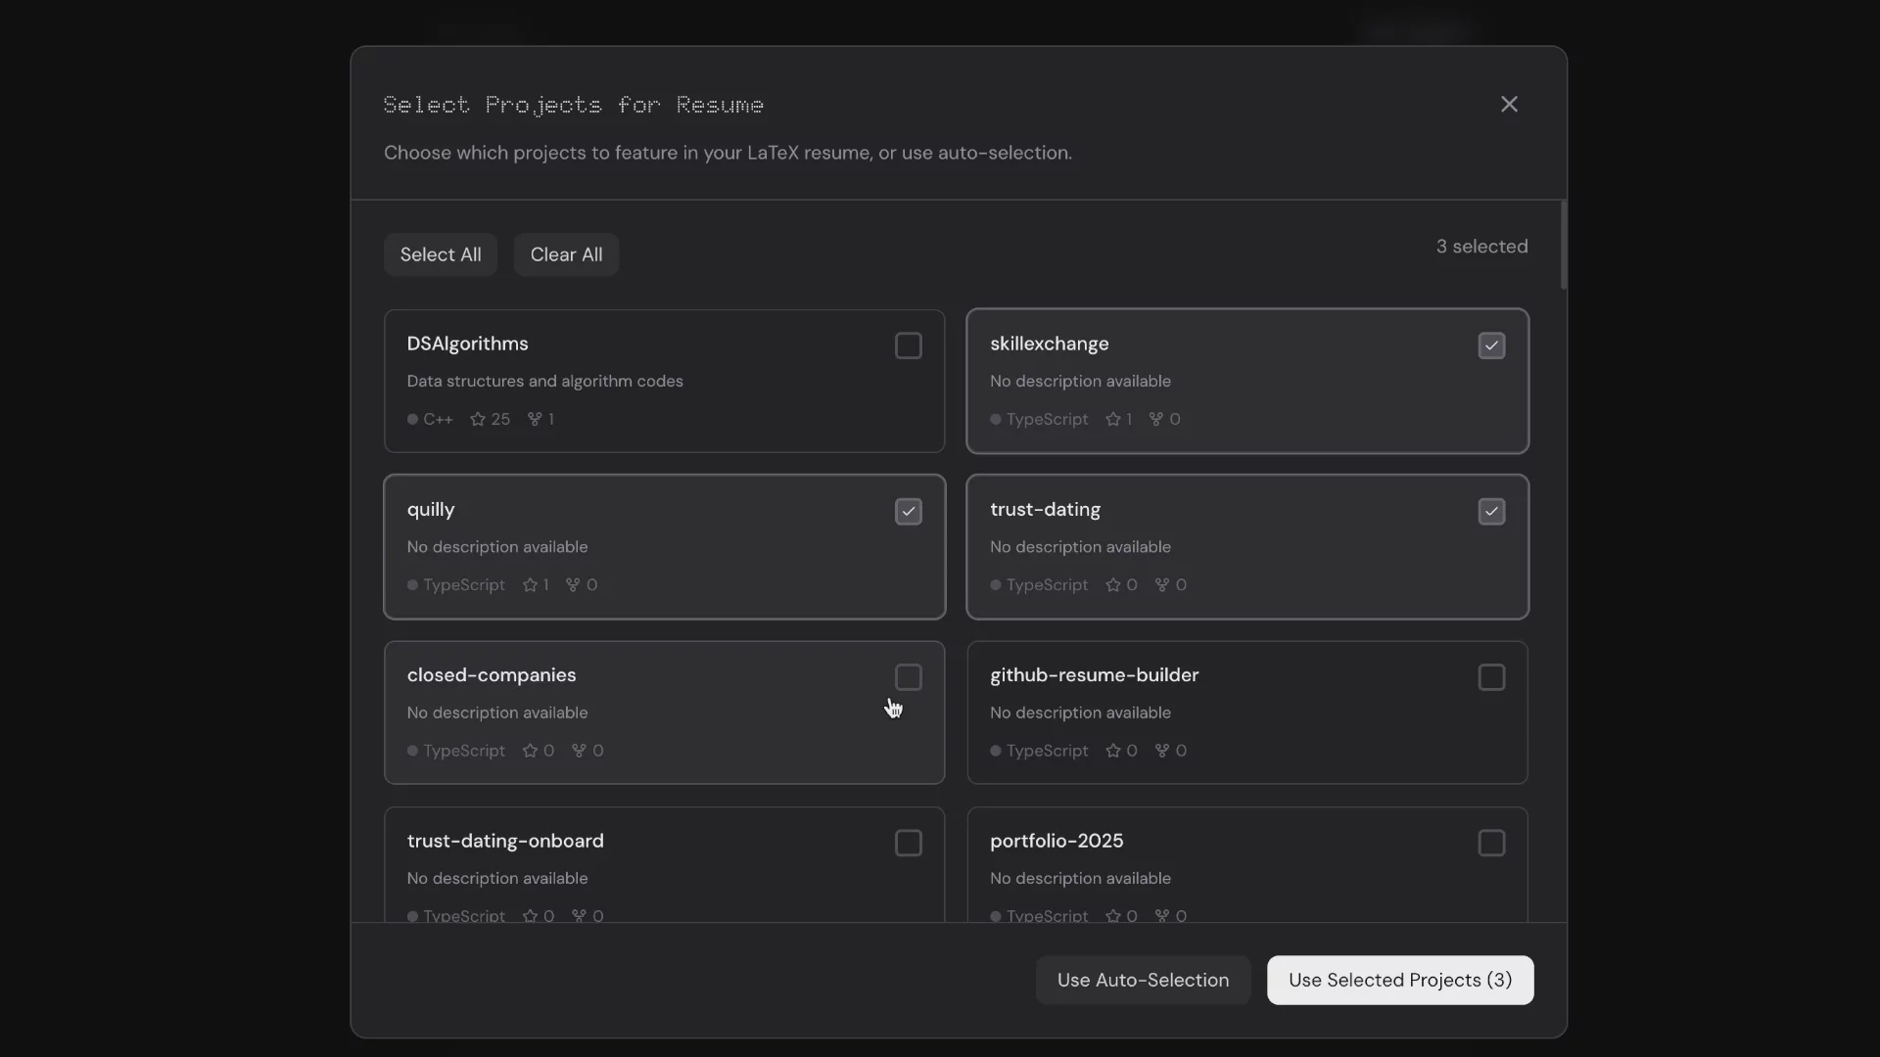
Task: Click the star icon on DSAlgorithms card
Action: (477, 419)
